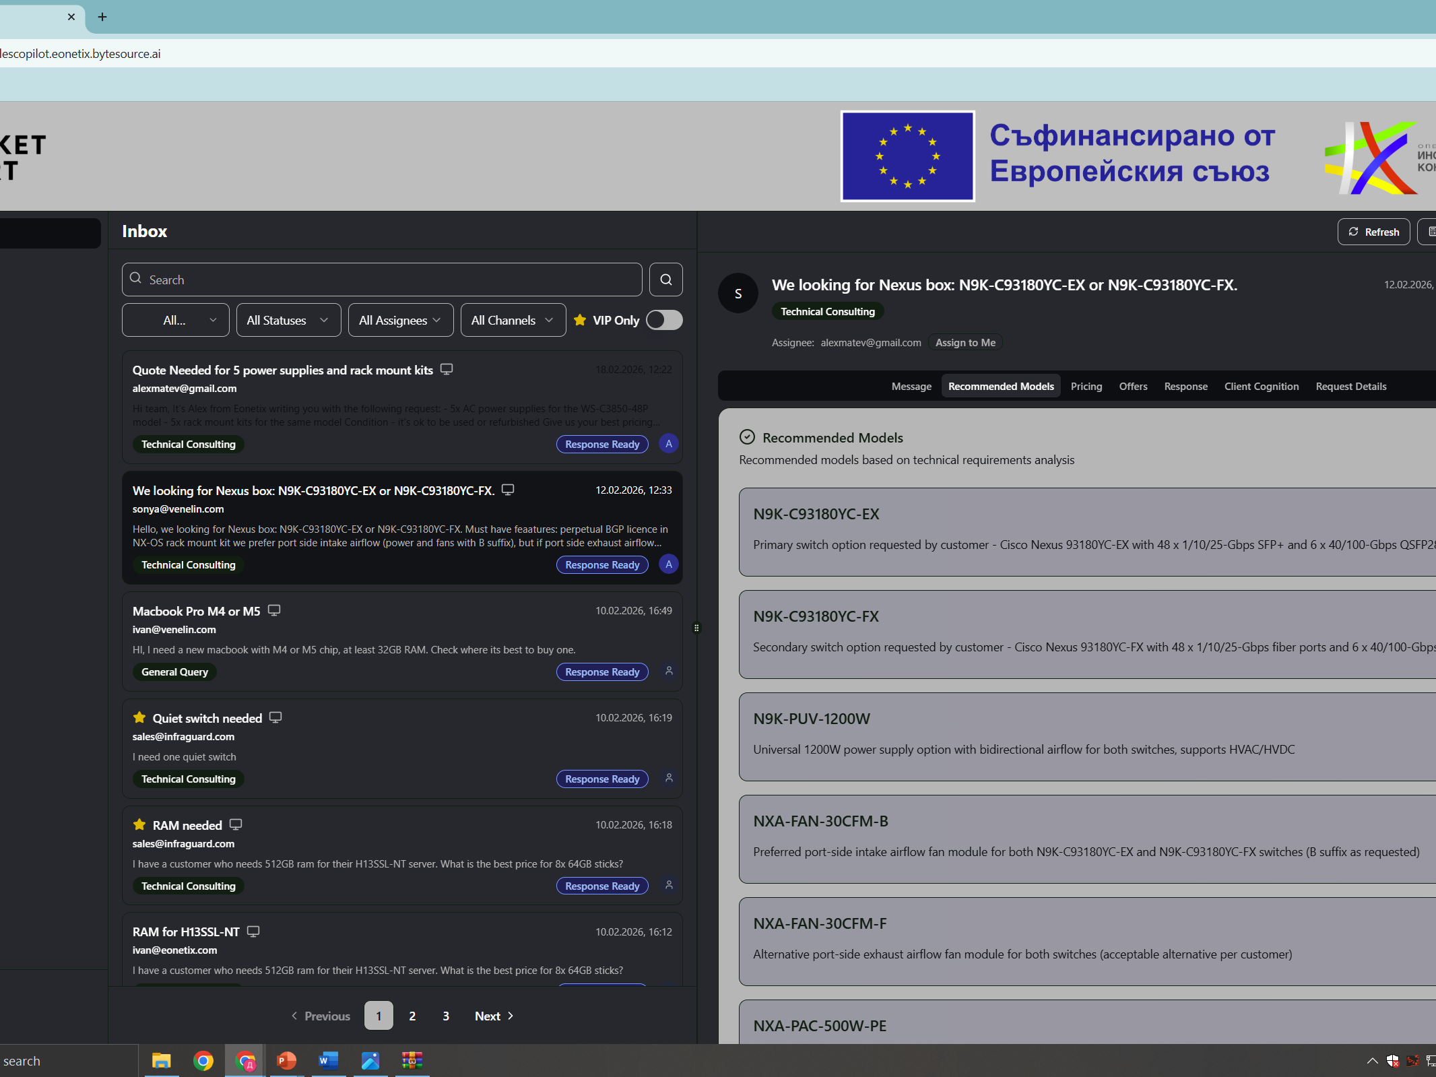Viewport: 1436px width, 1077px height.
Task: Click the star icon on RAM needed email
Action: click(x=139, y=824)
